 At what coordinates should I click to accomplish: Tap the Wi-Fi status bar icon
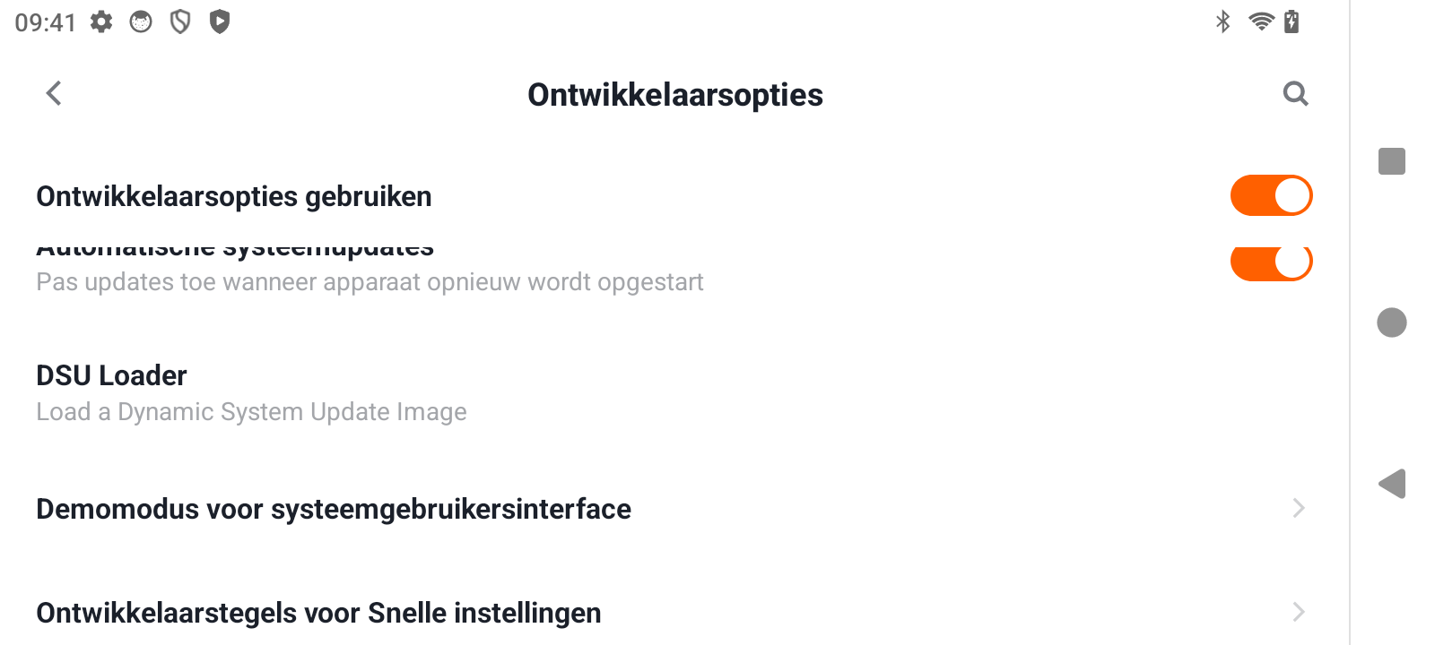tap(1261, 21)
